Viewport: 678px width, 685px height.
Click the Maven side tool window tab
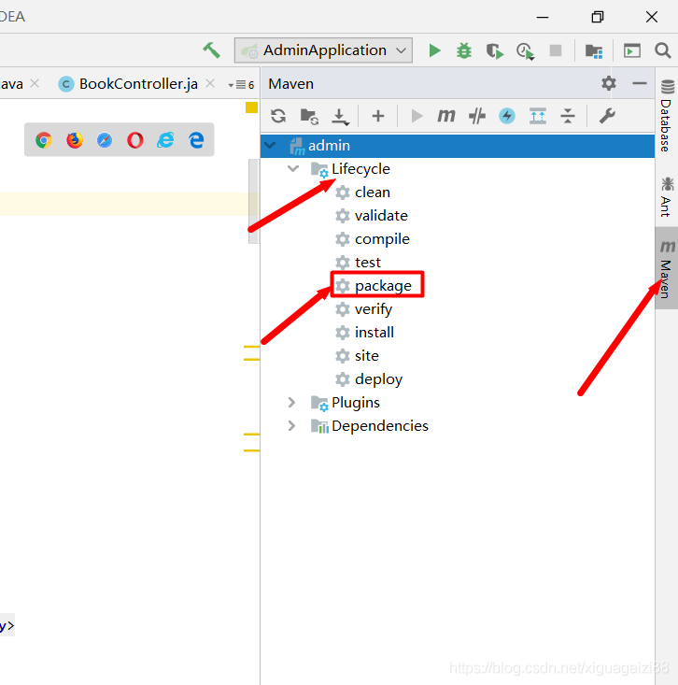(x=667, y=268)
